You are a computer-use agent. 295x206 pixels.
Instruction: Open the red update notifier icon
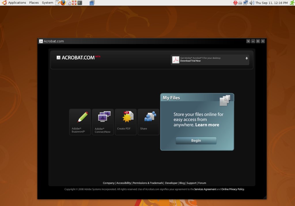coord(235,3)
